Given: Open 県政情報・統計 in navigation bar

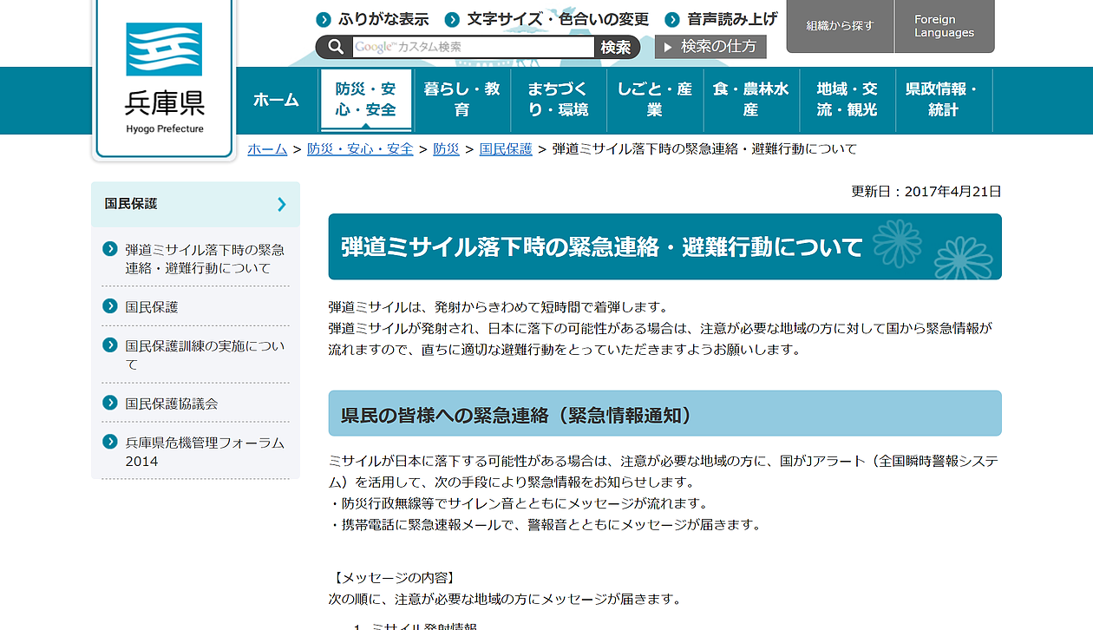Looking at the screenshot, I should pyautogui.click(x=943, y=100).
